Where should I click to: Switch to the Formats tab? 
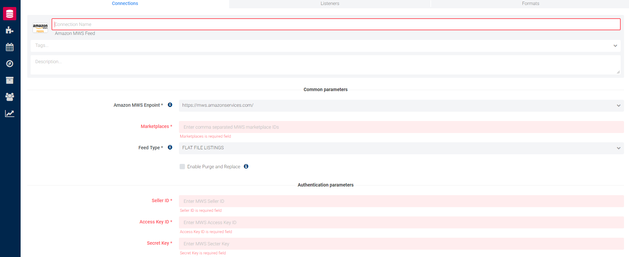531,4
